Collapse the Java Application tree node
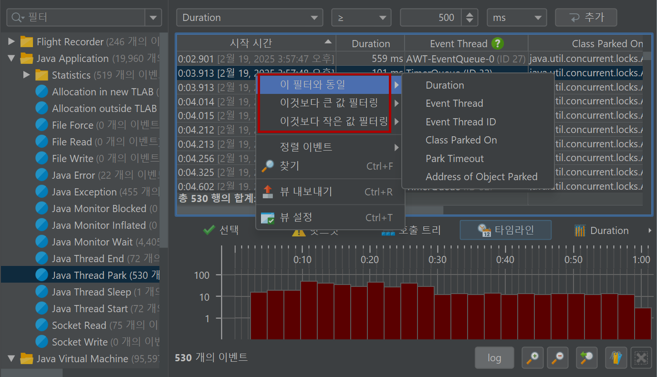Screen dimensions: 657x377 point(11,59)
